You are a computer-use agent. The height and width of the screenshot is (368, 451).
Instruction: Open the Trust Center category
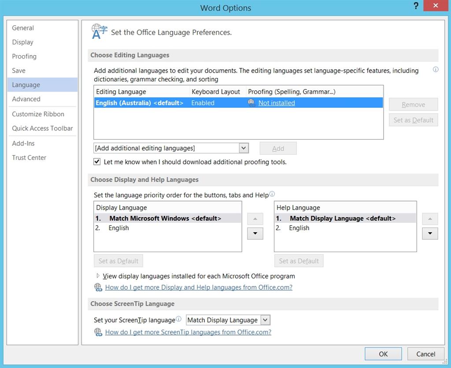point(43,158)
